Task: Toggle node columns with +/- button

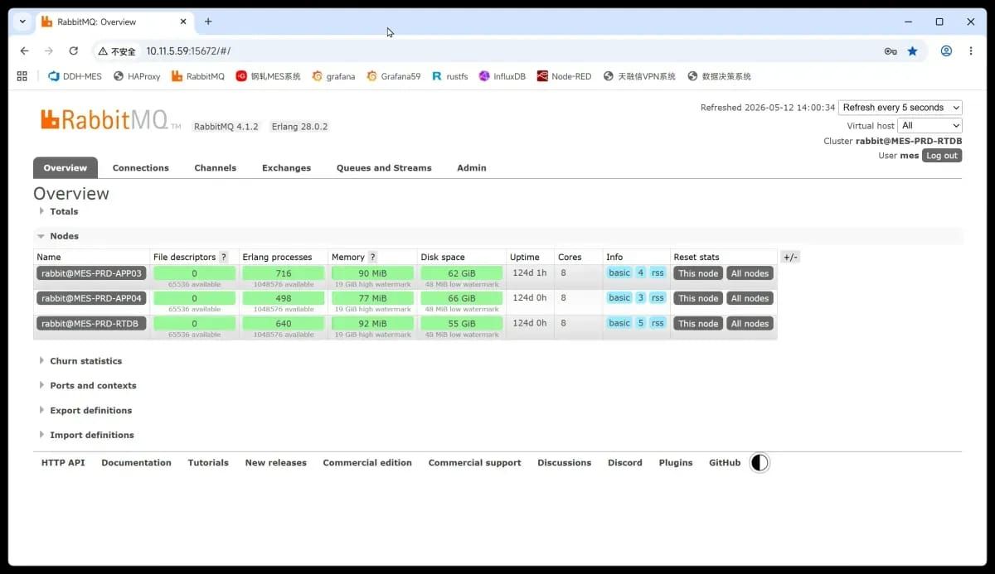Action: [790, 257]
